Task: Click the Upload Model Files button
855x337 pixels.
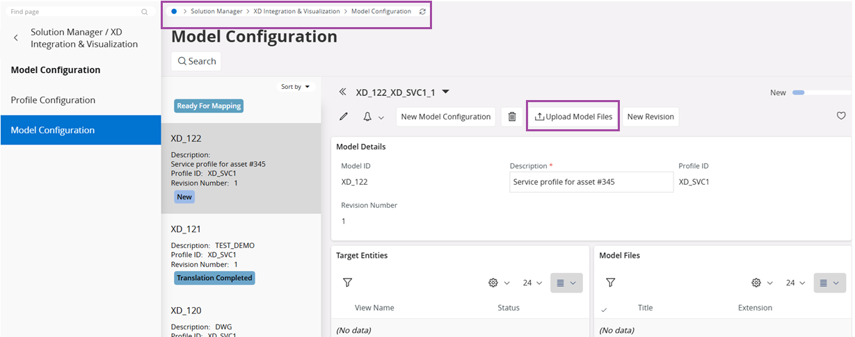Action: pos(573,117)
